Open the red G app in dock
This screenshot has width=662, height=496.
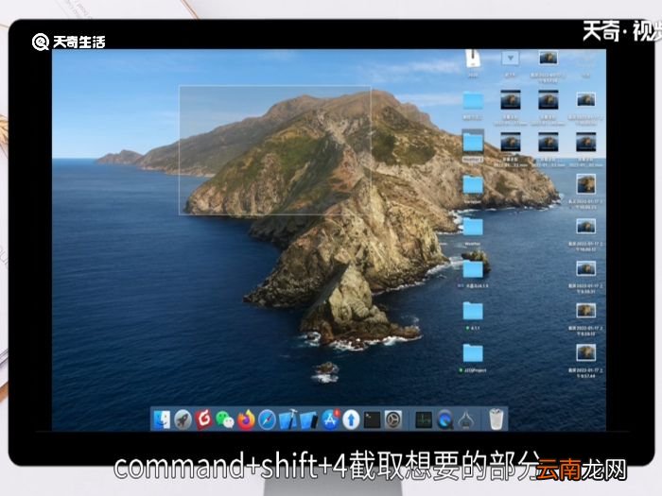[x=204, y=419]
